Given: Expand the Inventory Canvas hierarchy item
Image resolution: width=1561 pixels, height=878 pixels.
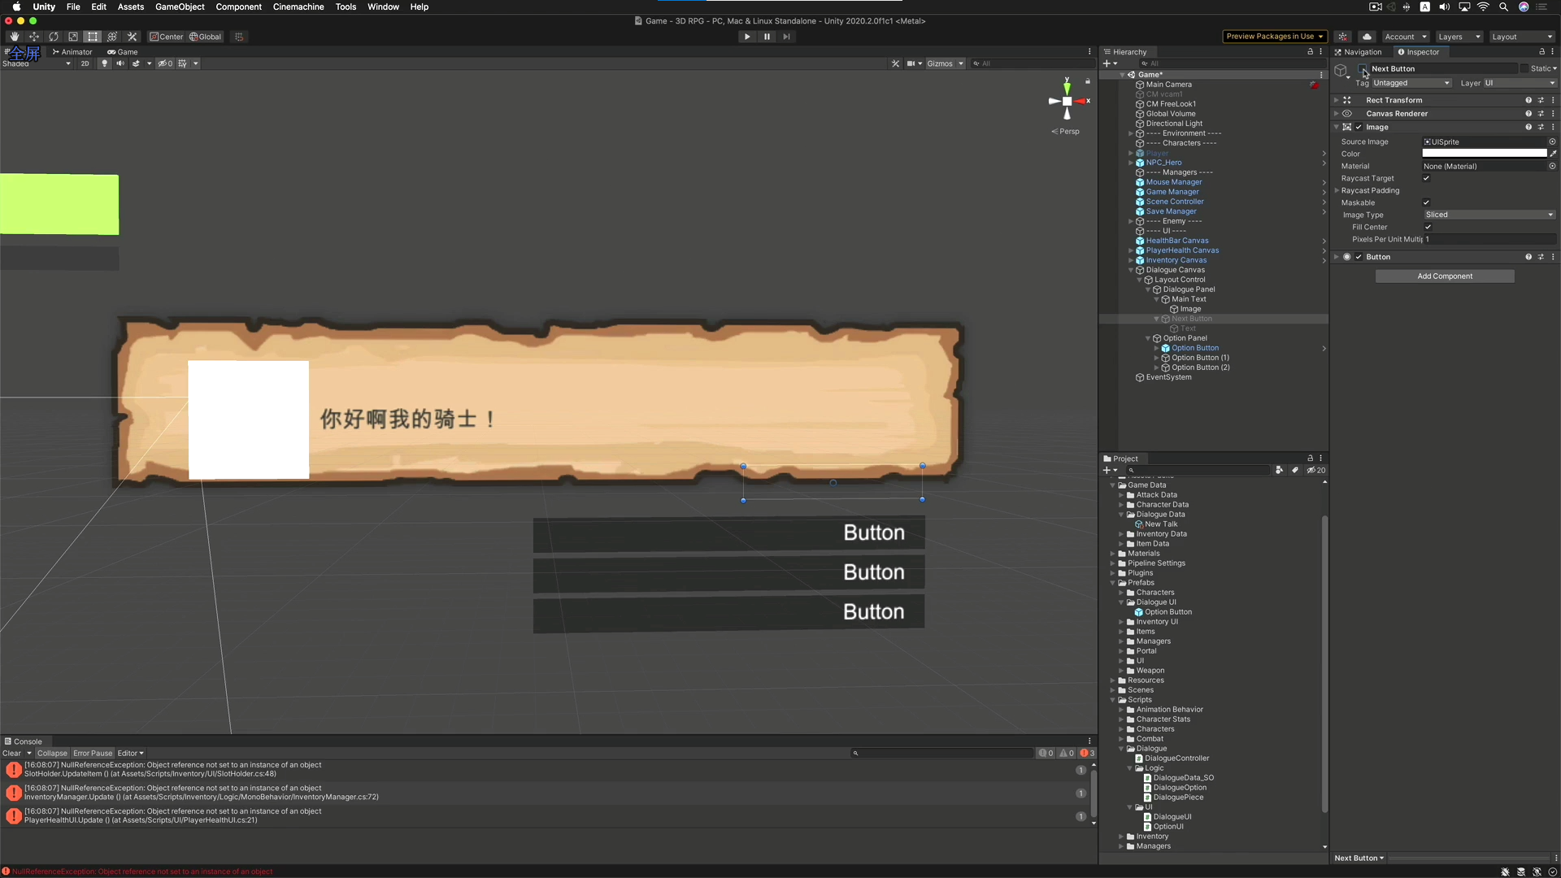Looking at the screenshot, I should [1131, 260].
